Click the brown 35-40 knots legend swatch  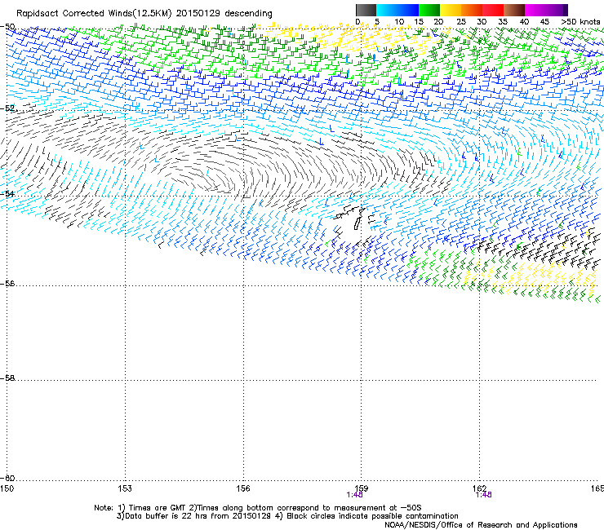pyautogui.click(x=514, y=10)
